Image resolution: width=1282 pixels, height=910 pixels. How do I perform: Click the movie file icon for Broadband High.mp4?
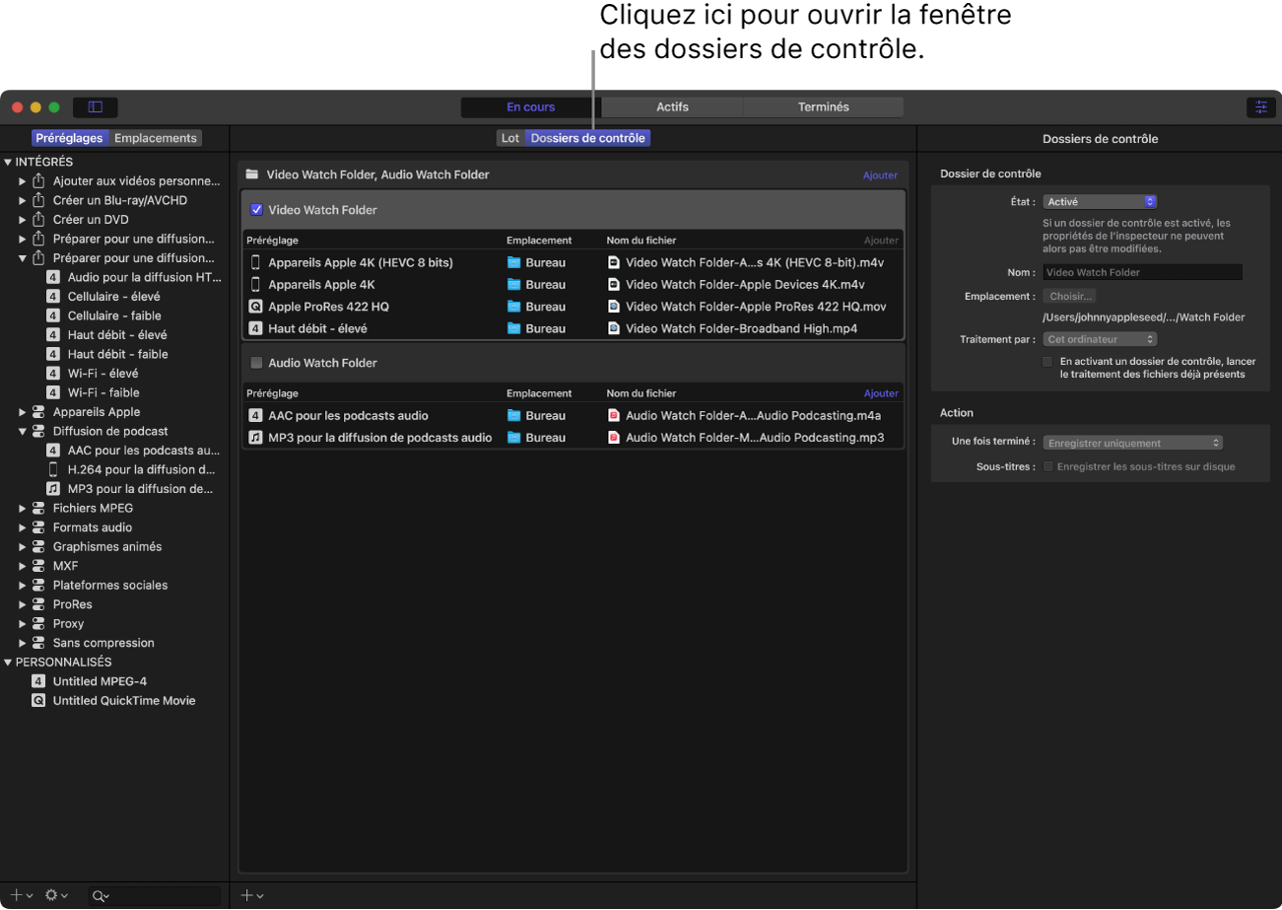click(x=614, y=328)
